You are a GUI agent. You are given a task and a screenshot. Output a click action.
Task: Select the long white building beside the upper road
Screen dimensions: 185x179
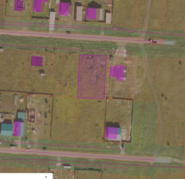point(52,21)
